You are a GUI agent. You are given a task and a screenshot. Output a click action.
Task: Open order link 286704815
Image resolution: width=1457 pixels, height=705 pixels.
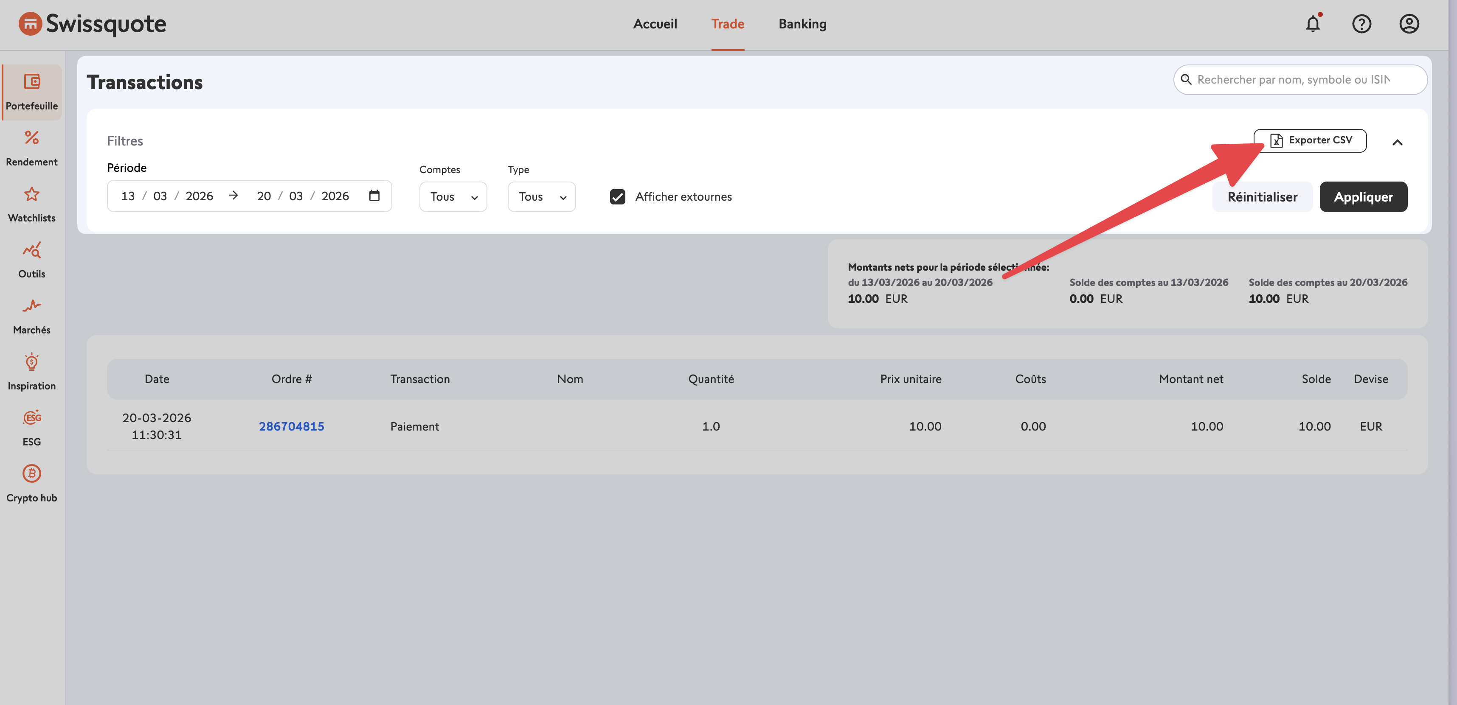(291, 426)
